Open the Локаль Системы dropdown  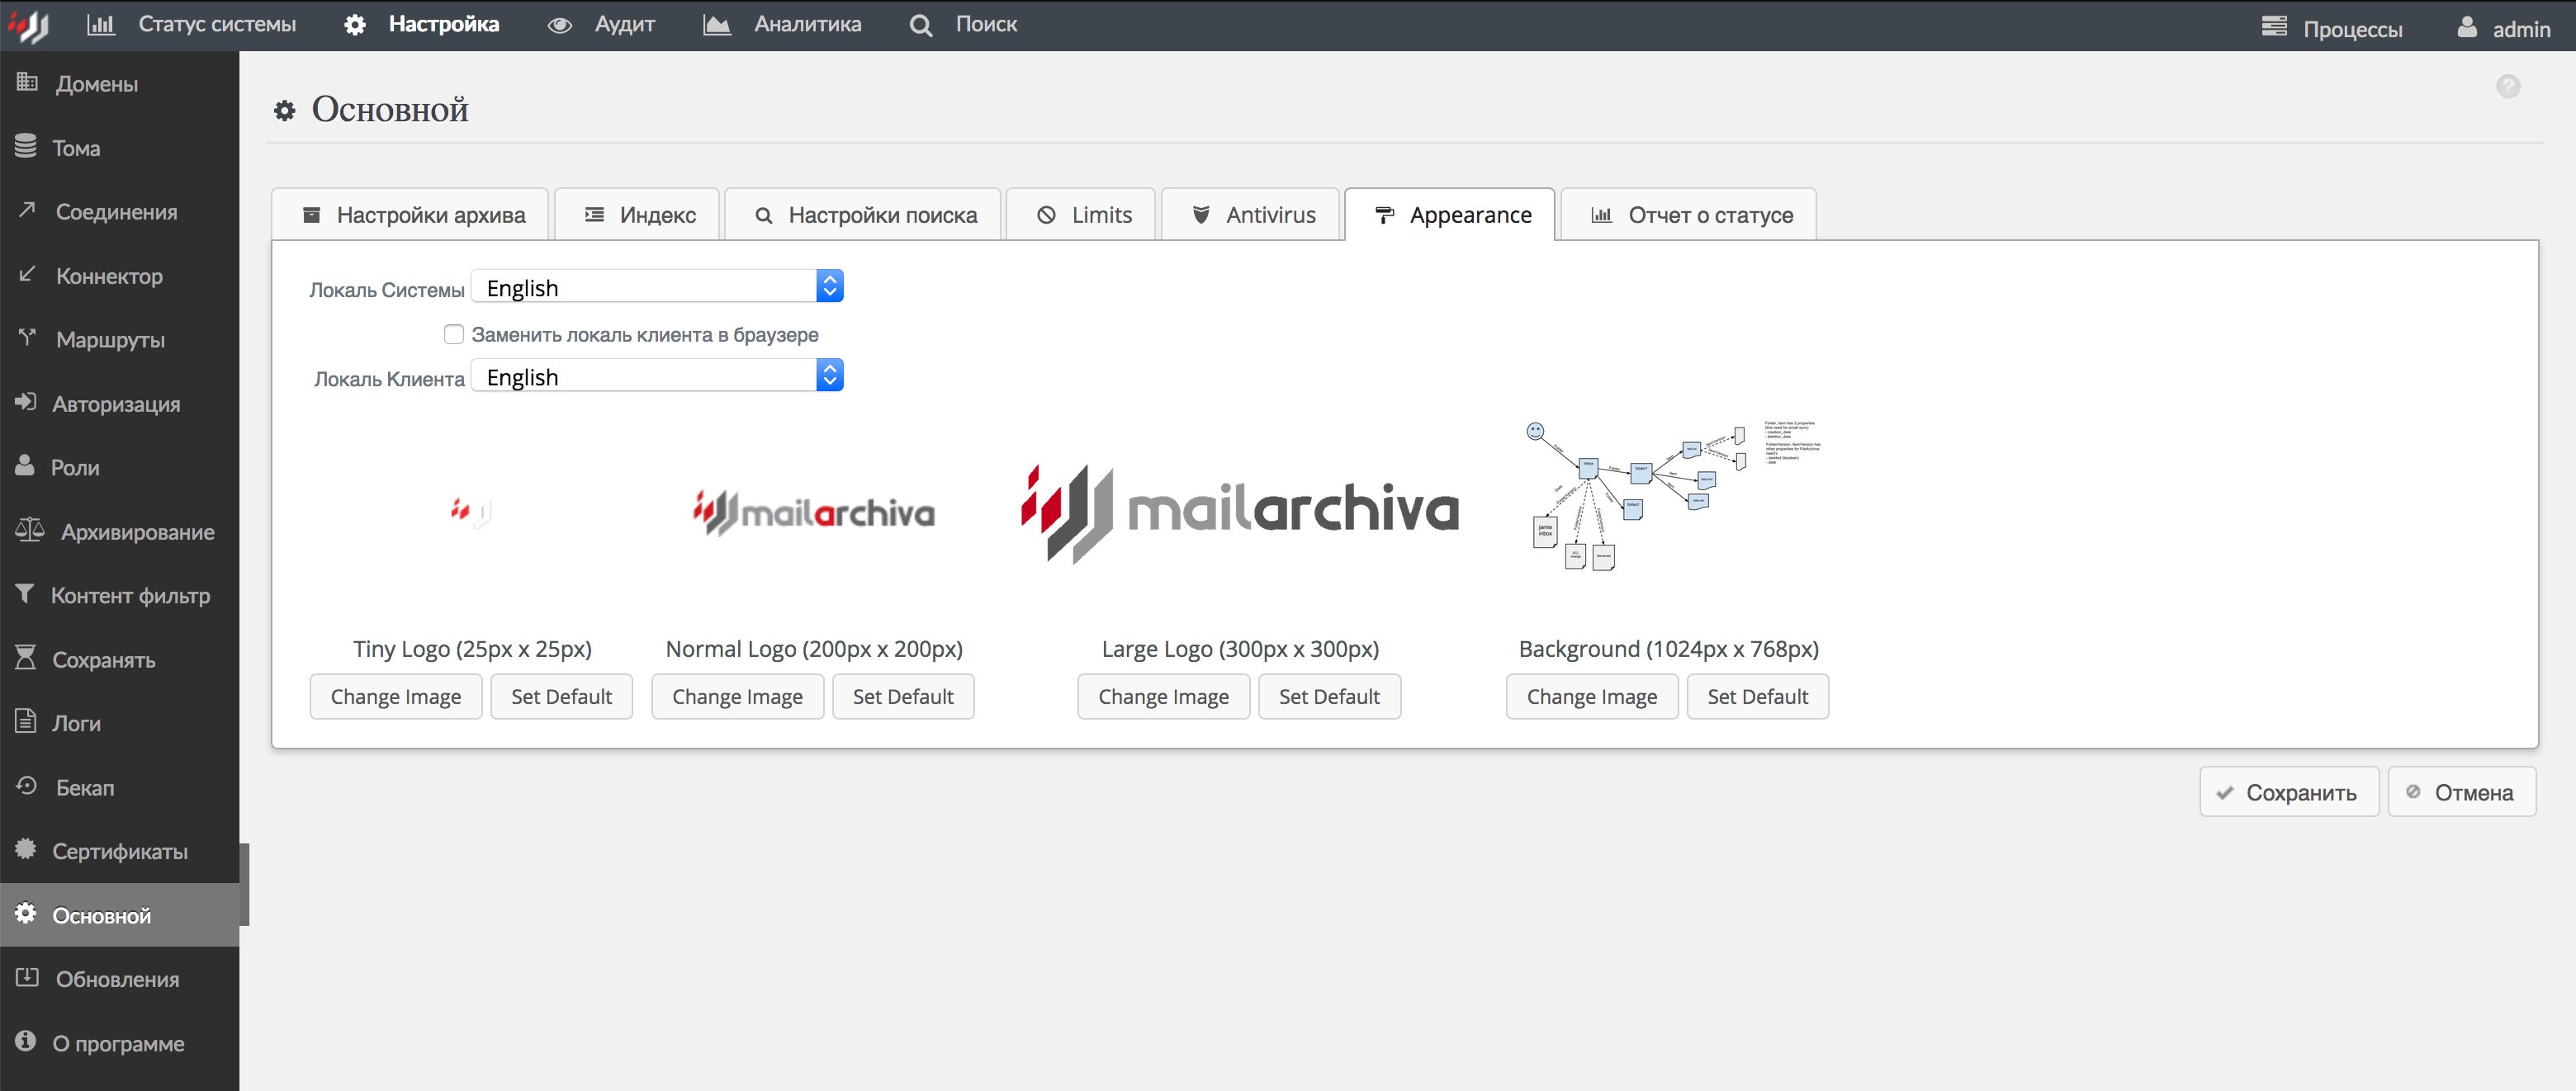[x=657, y=287]
